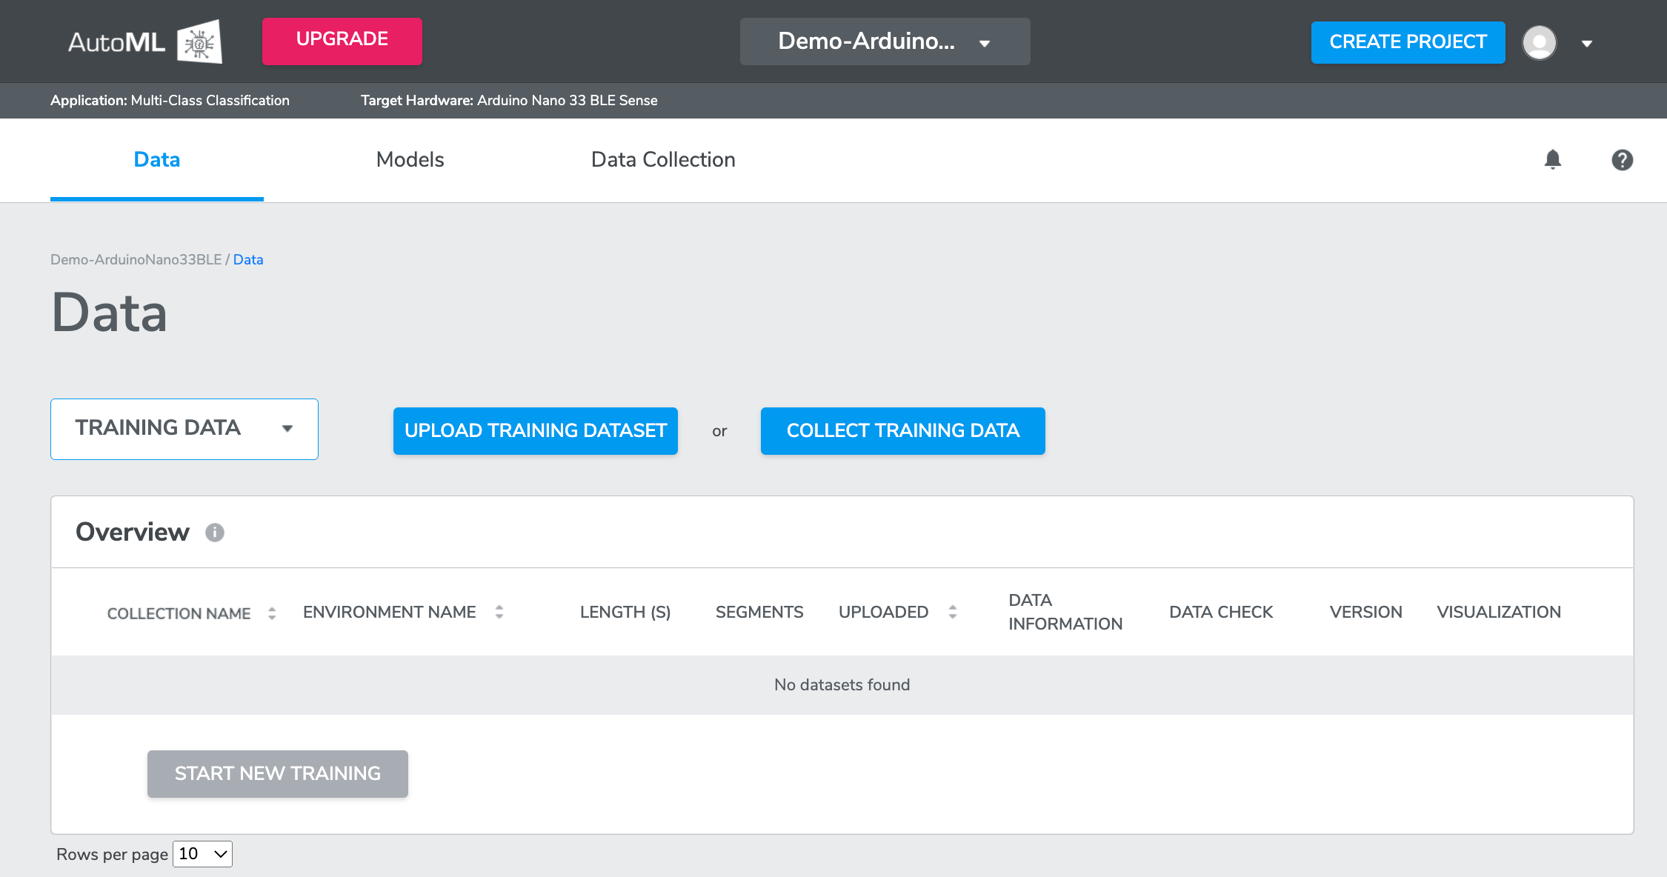Sort by Collection Name arrows
The height and width of the screenshot is (877, 1667).
(272, 613)
